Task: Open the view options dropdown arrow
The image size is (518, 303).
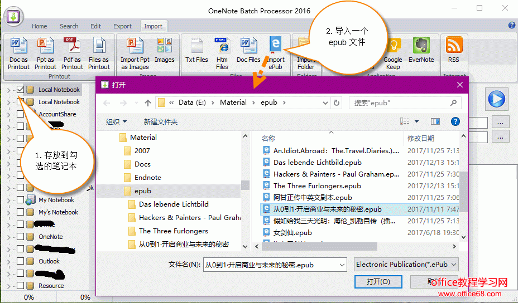Action: pos(416,121)
